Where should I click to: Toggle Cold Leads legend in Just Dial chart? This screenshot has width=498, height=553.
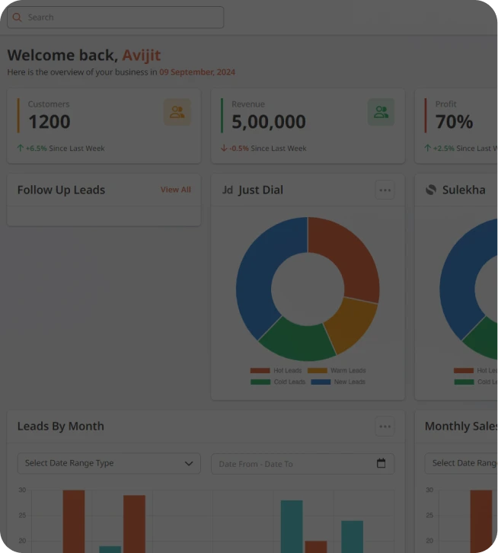[278, 382]
